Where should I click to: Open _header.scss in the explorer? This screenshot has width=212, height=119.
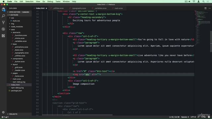20,70
